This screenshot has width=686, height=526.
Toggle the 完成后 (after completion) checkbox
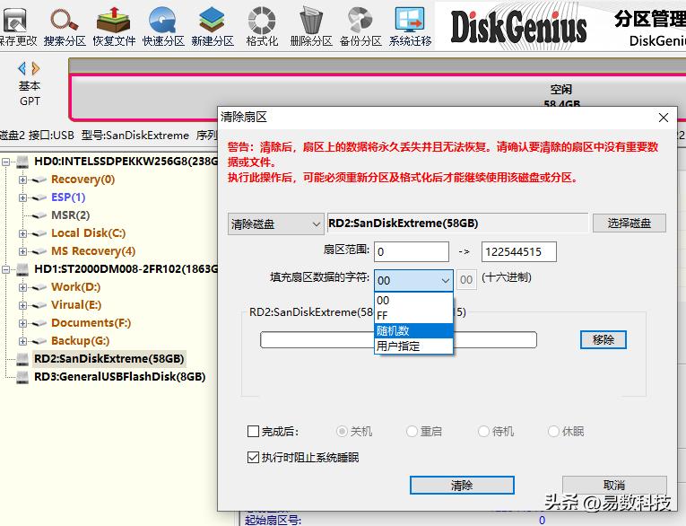(253, 432)
